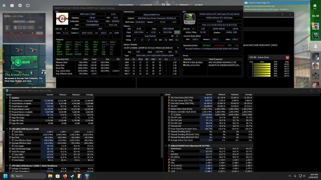This screenshot has height=180, width=321.
Task: Click the envelope icon of the KotisX invite
Action: pos(246,3)
